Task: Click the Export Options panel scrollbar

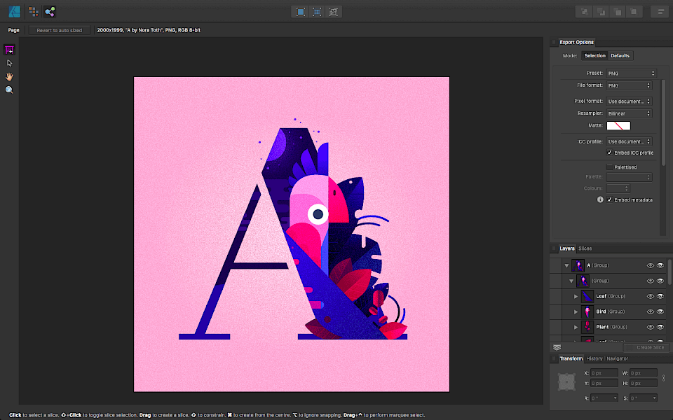Action: [x=664, y=122]
